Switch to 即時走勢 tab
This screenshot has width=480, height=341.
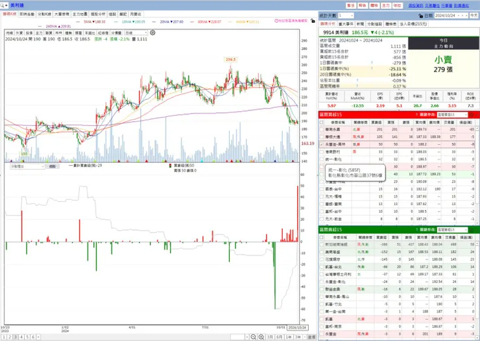[x=27, y=14]
